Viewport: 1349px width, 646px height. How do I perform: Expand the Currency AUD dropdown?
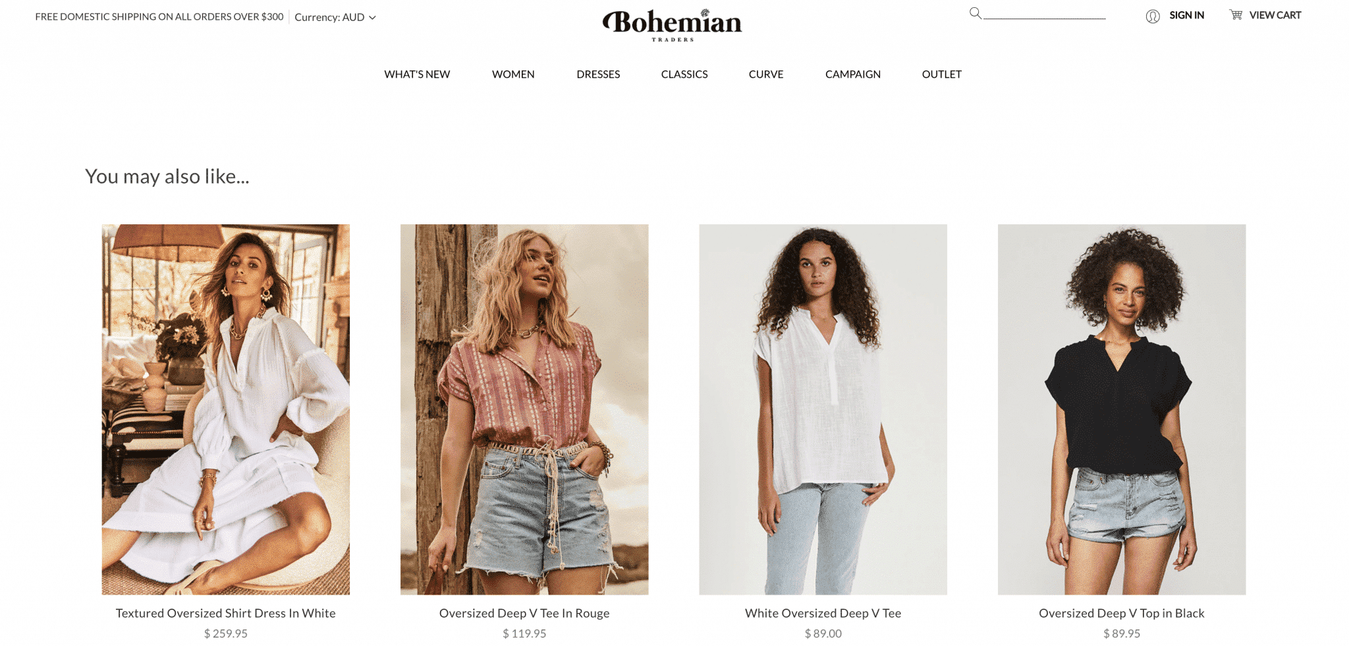tap(335, 17)
